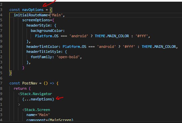Click '#fff' on the headerTintColor line

[129, 47]
